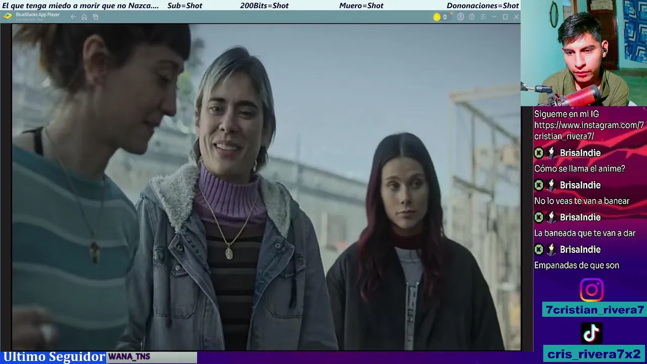Image resolution: width=647 pixels, height=364 pixels.
Task: Open the BlueStacks help question-mark icon
Action: (x=472, y=17)
